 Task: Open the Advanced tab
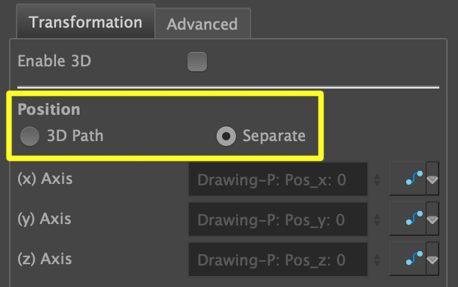[202, 24]
